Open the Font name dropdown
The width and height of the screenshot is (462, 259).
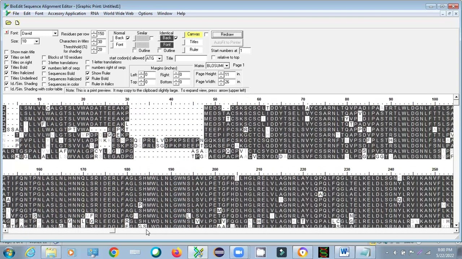pos(55,33)
